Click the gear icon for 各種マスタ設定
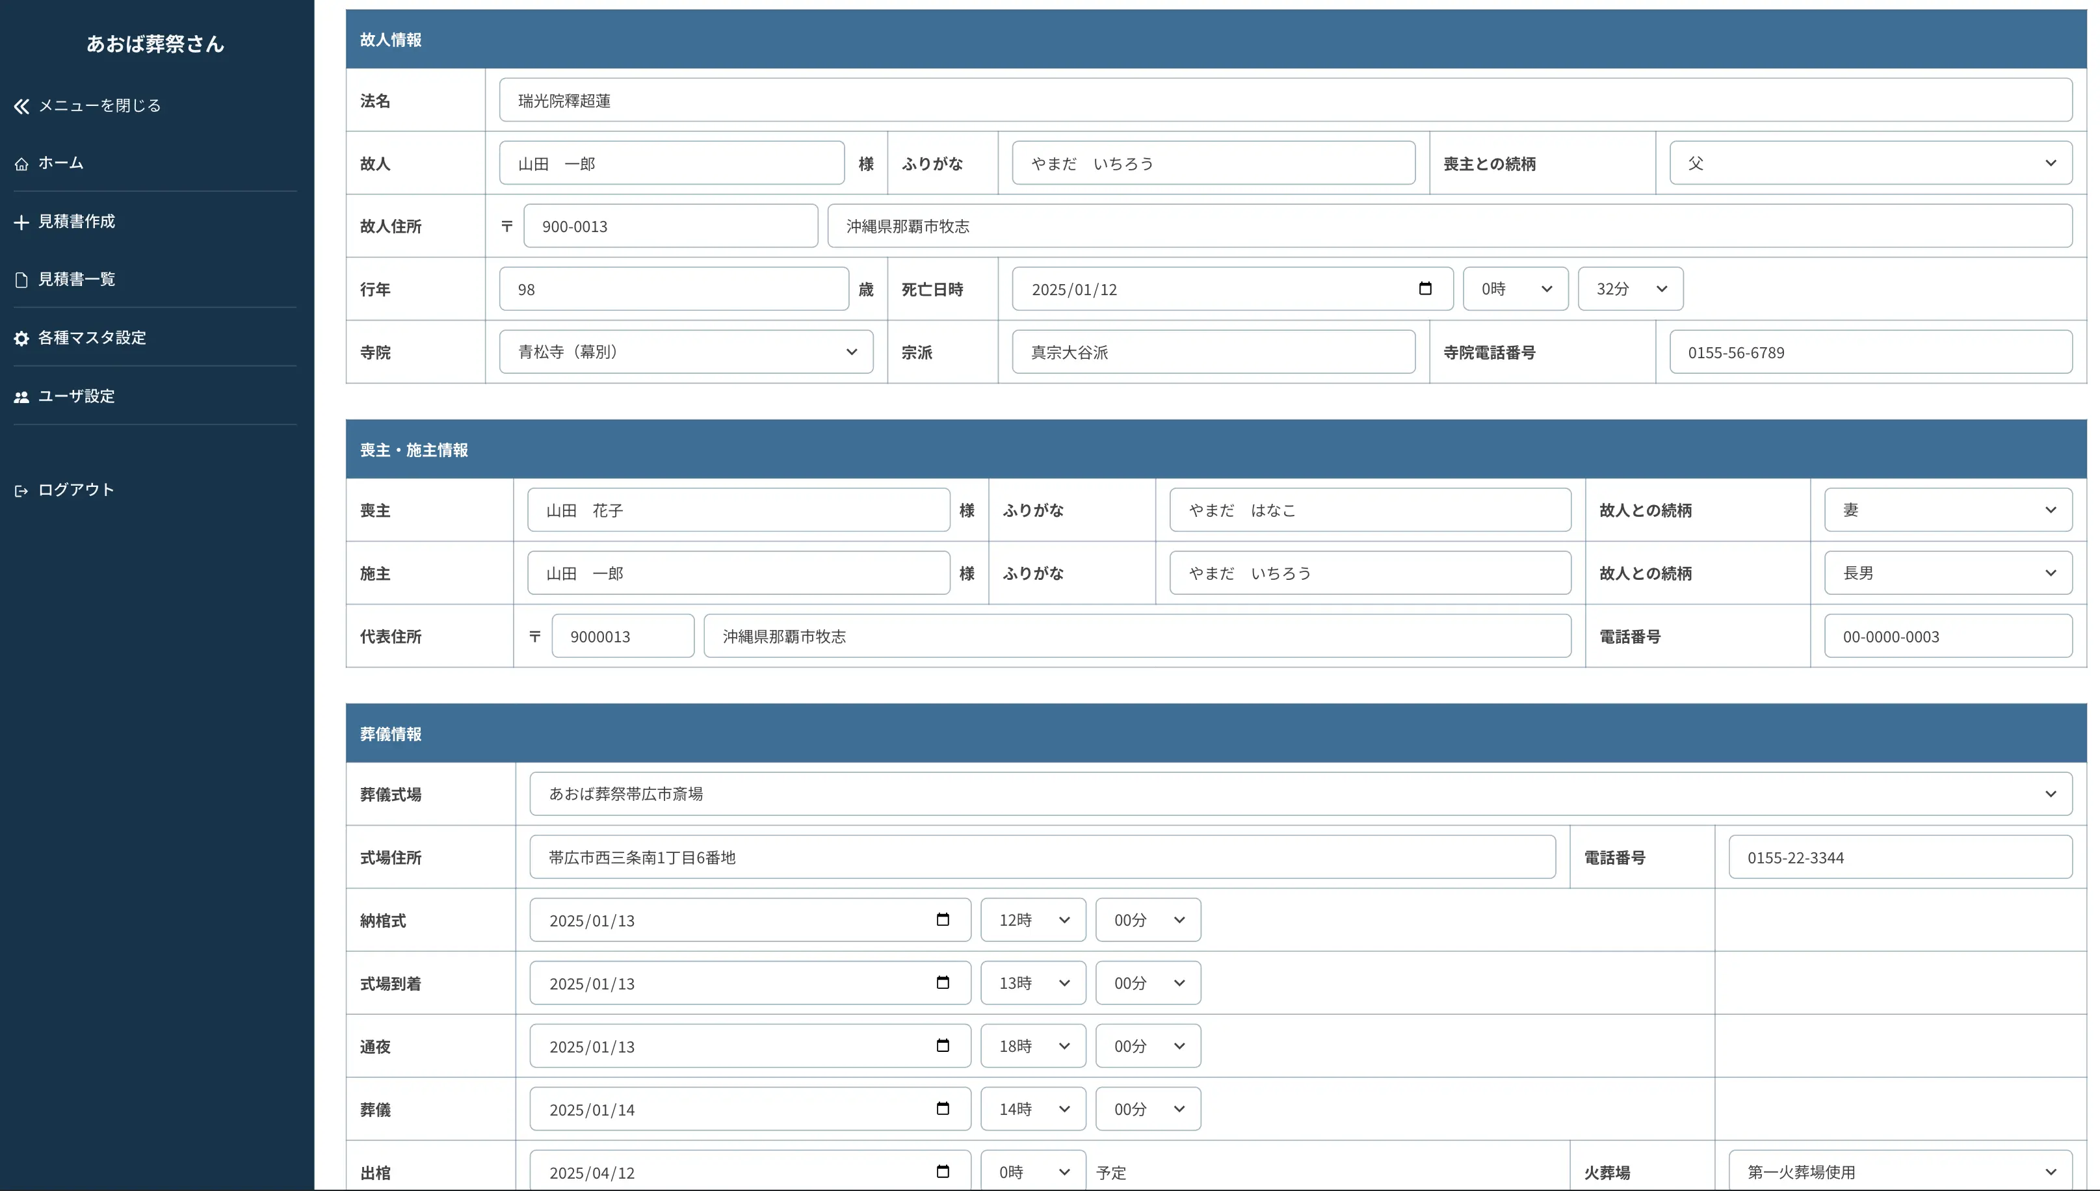 point(22,338)
